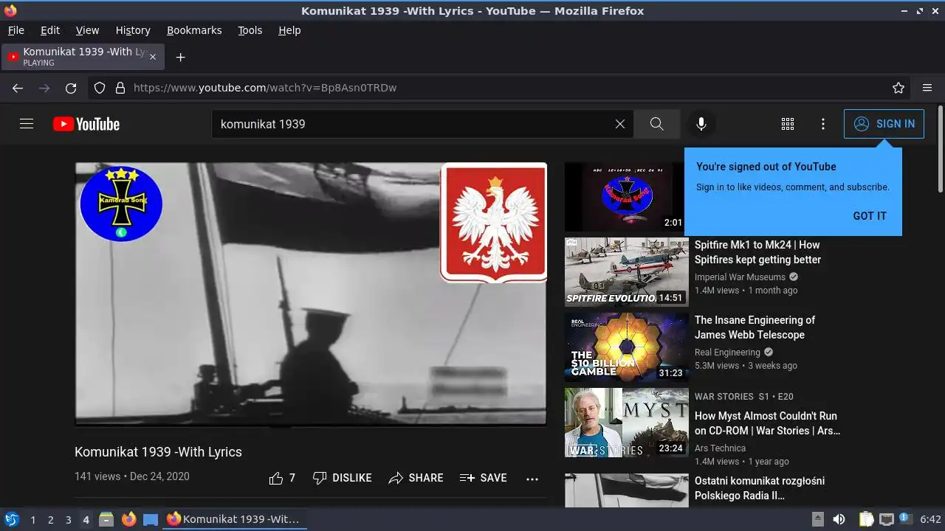Open Insane Engineering of James Webb title
The image size is (945, 531).
755,327
